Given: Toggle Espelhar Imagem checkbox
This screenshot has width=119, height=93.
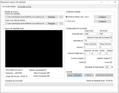Looking at the screenshot, I should (x=111, y=58).
